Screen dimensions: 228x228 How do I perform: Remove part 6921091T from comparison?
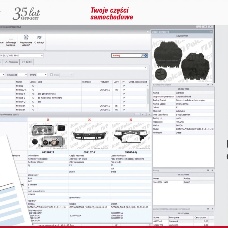coord(48,120)
